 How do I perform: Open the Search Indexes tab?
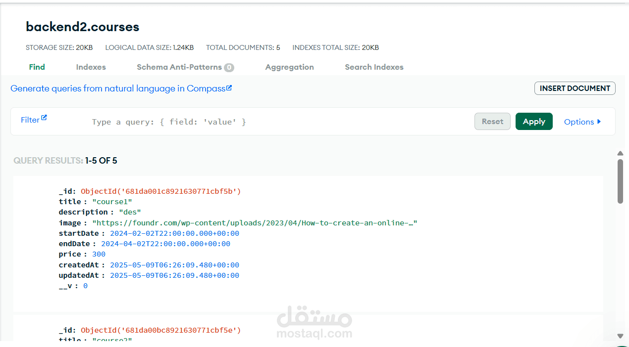point(374,67)
